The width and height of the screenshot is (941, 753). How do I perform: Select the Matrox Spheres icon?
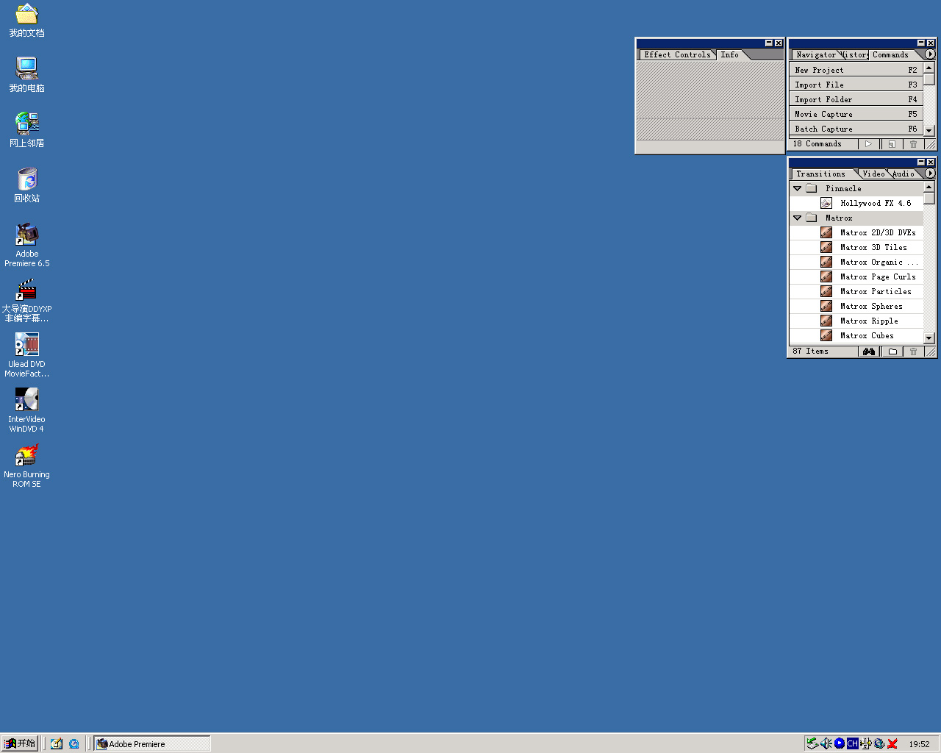click(x=826, y=306)
